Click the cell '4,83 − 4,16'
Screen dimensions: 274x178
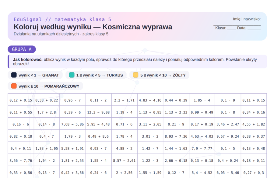click(150, 99)
